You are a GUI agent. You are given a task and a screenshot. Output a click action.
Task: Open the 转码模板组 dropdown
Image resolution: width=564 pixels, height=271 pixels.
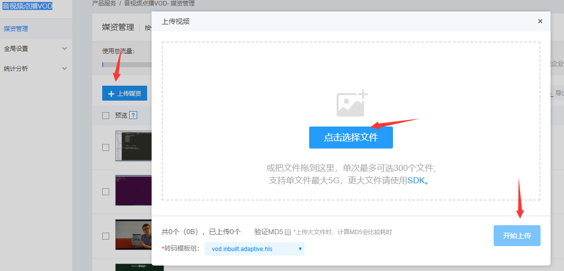[x=255, y=249]
